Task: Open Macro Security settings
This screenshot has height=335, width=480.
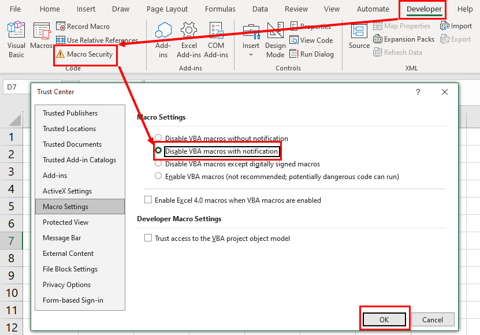Action: coord(85,54)
